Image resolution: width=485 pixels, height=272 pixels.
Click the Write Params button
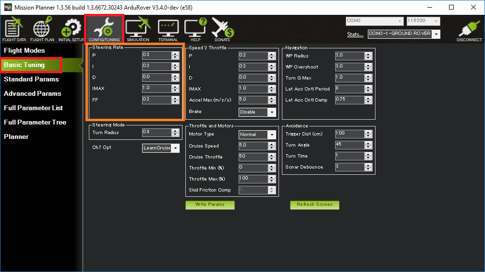[x=210, y=204]
